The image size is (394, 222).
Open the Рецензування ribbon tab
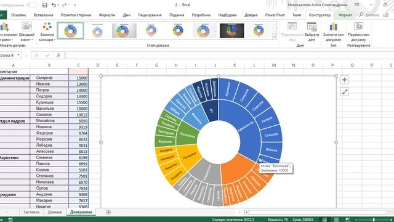pyautogui.click(x=150, y=15)
